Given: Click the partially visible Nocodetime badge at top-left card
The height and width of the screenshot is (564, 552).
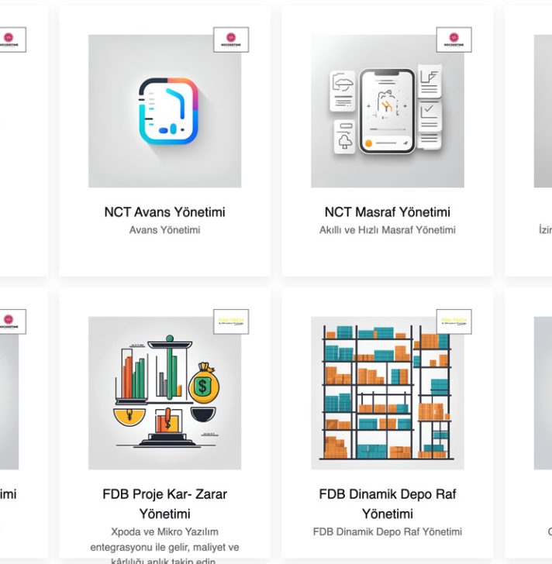Looking at the screenshot, I should pos(12,40).
